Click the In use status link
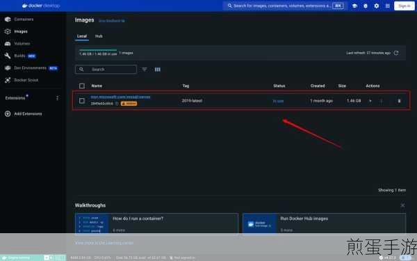417x261 pixels. [278, 101]
